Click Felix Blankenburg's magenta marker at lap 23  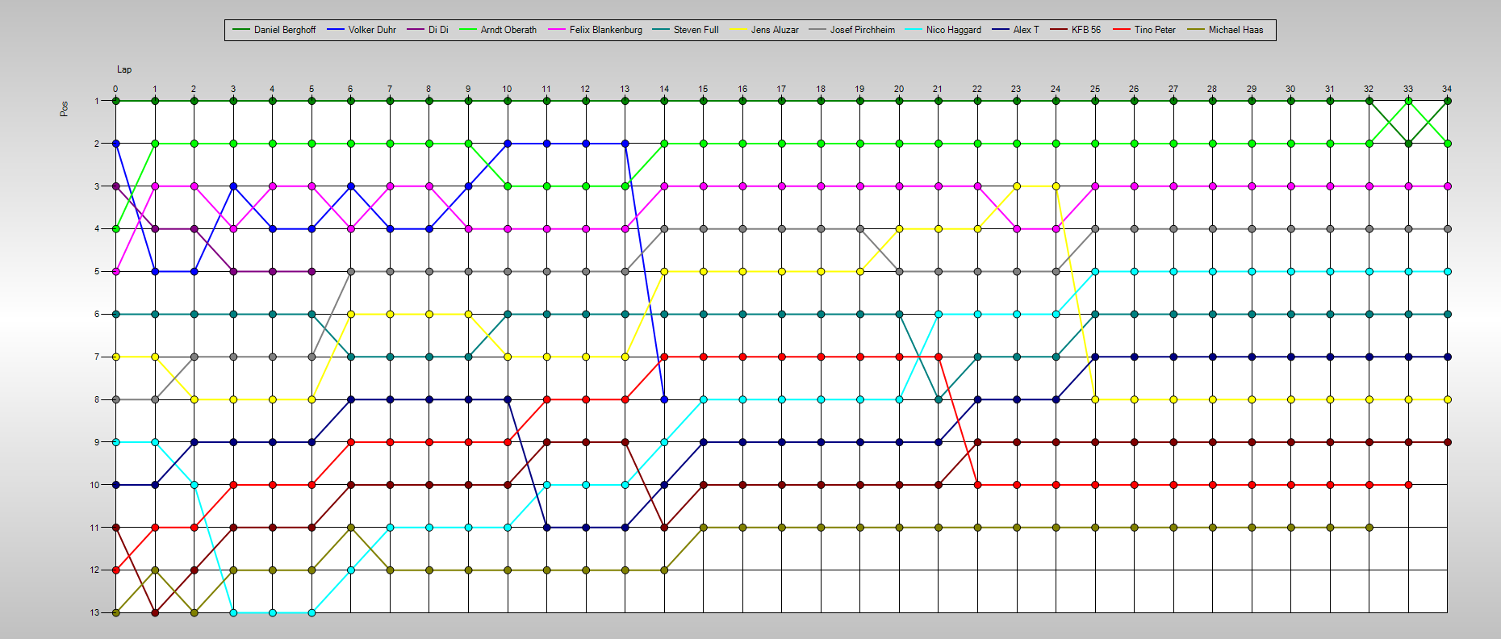1017,229
